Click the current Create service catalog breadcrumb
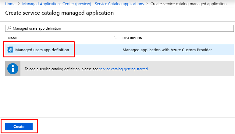The image size is (235, 134). pos(188,4)
